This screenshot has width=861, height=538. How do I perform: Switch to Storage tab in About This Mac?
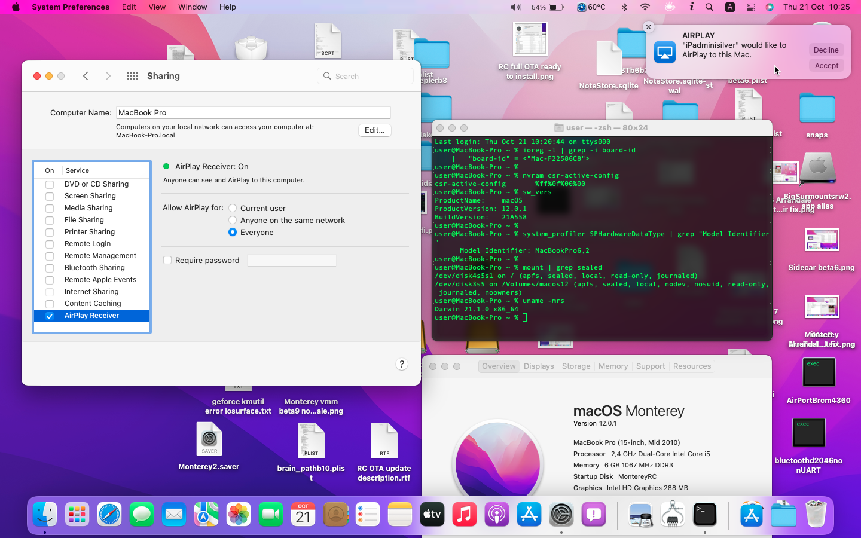576,366
